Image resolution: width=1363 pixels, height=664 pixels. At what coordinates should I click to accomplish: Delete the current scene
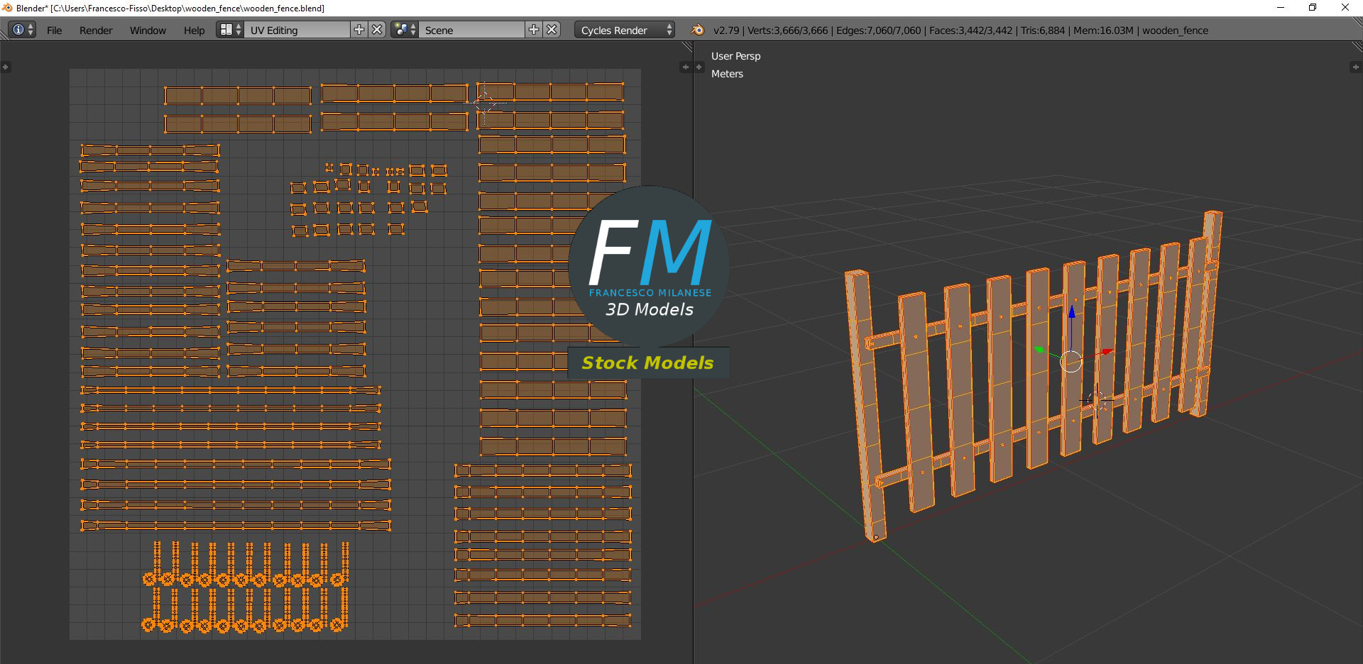(552, 30)
